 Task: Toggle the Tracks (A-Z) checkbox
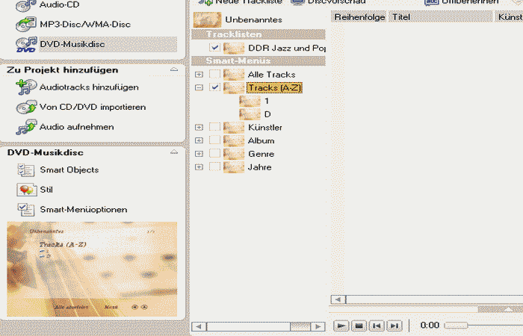(x=215, y=88)
